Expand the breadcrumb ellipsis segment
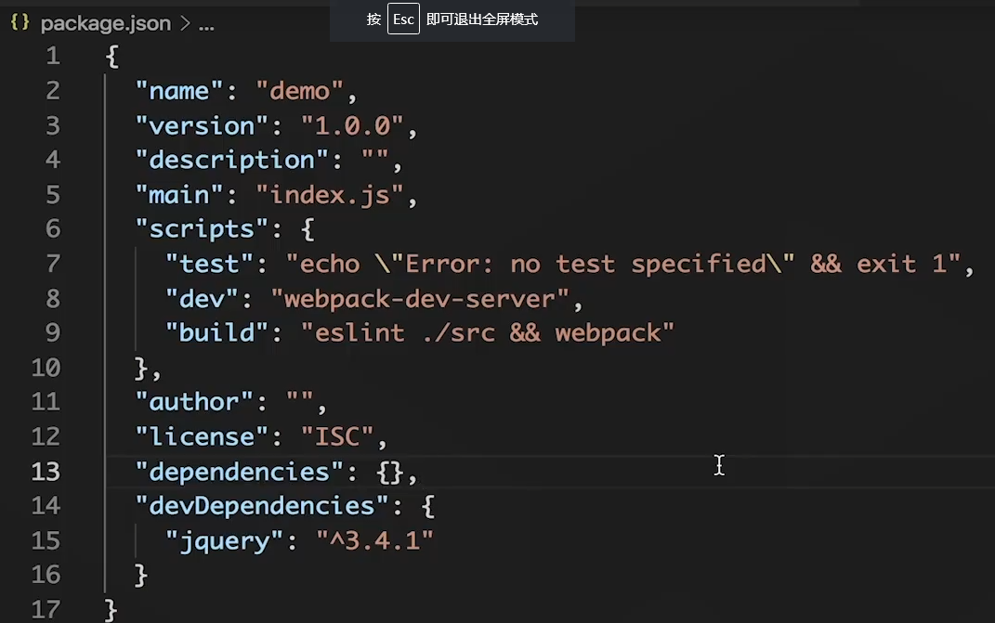995x623 pixels. 206,24
